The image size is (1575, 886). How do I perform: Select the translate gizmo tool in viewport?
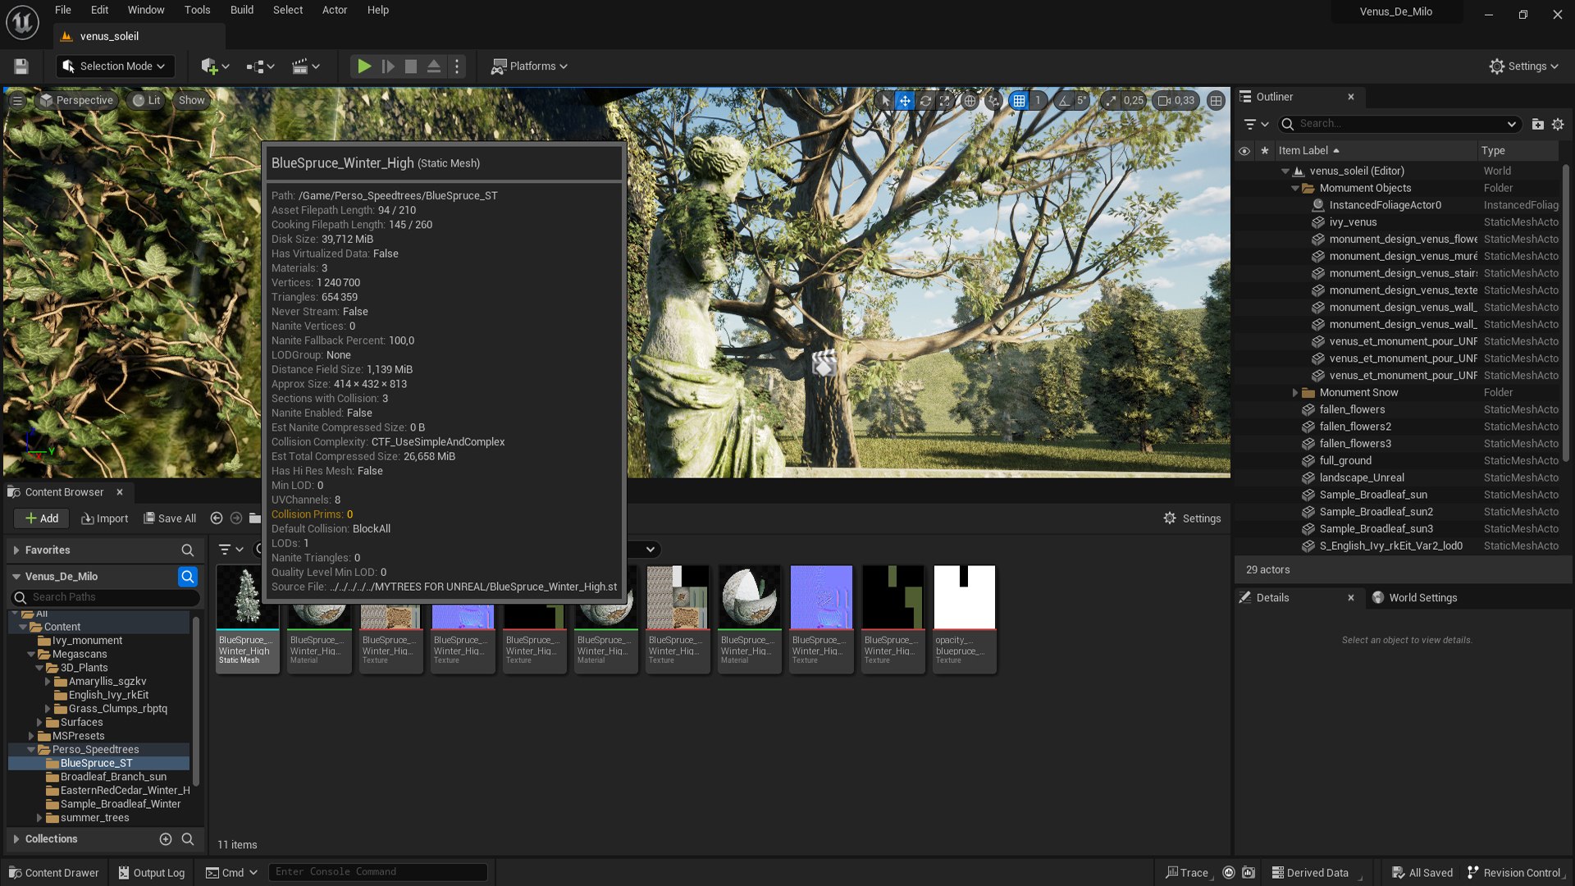click(x=905, y=101)
